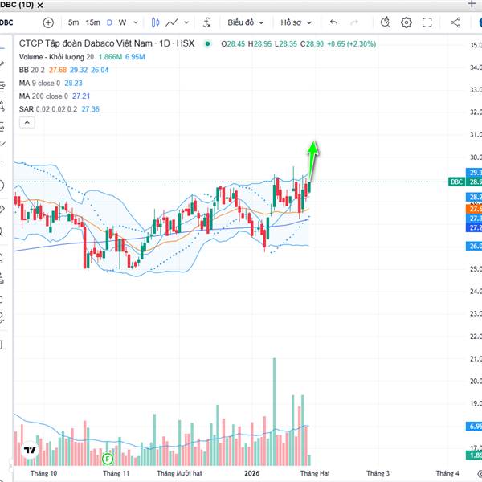Select the 15m timeframe
Image resolution: width=482 pixels, height=482 pixels.
[x=93, y=22]
